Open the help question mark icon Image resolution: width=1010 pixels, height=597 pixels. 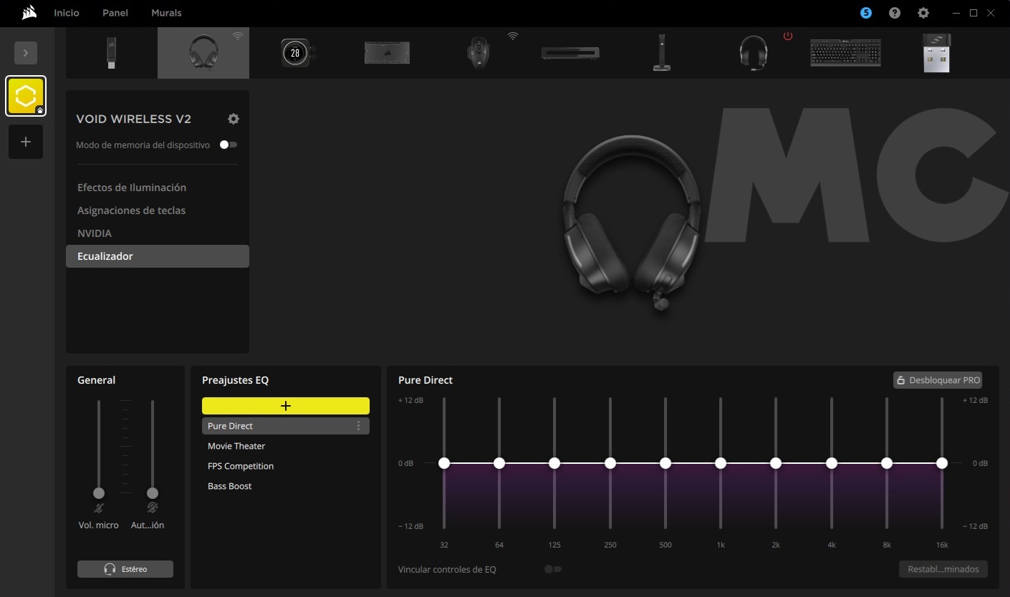(x=895, y=13)
